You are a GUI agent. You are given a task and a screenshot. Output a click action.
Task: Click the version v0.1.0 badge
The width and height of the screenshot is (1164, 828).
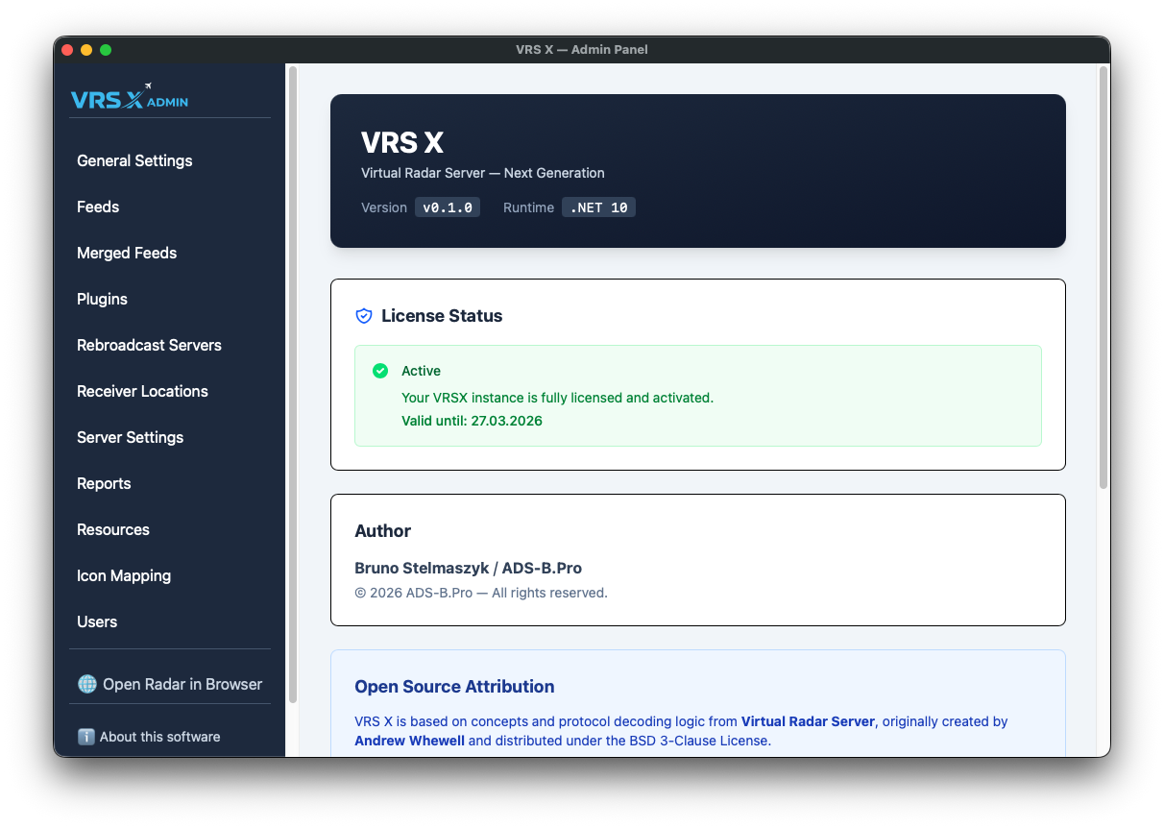447,207
